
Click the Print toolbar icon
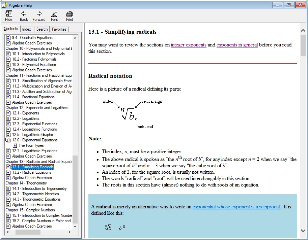[69, 14]
